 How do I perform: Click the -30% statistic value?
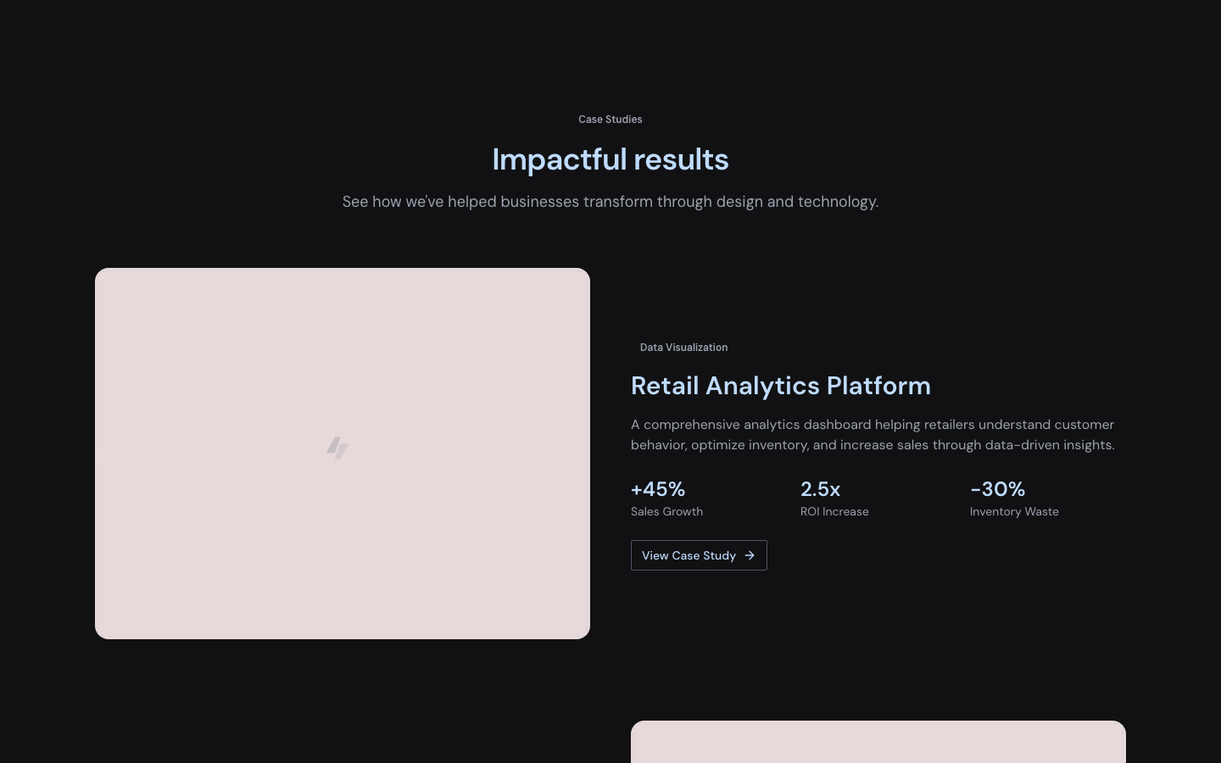997,489
